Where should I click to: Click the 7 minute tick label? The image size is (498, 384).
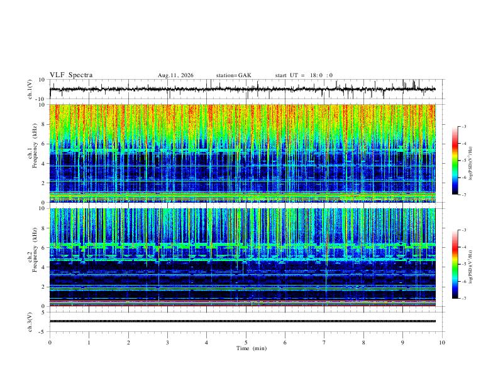(324, 343)
